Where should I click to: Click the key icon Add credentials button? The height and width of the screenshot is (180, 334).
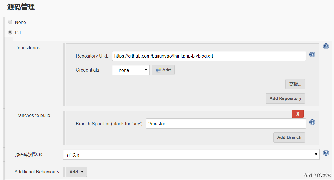point(163,70)
